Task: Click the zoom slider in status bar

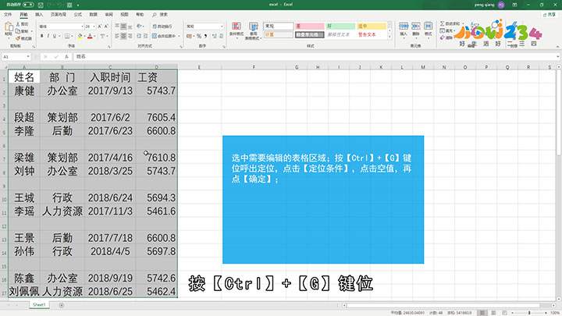Action: (529, 313)
